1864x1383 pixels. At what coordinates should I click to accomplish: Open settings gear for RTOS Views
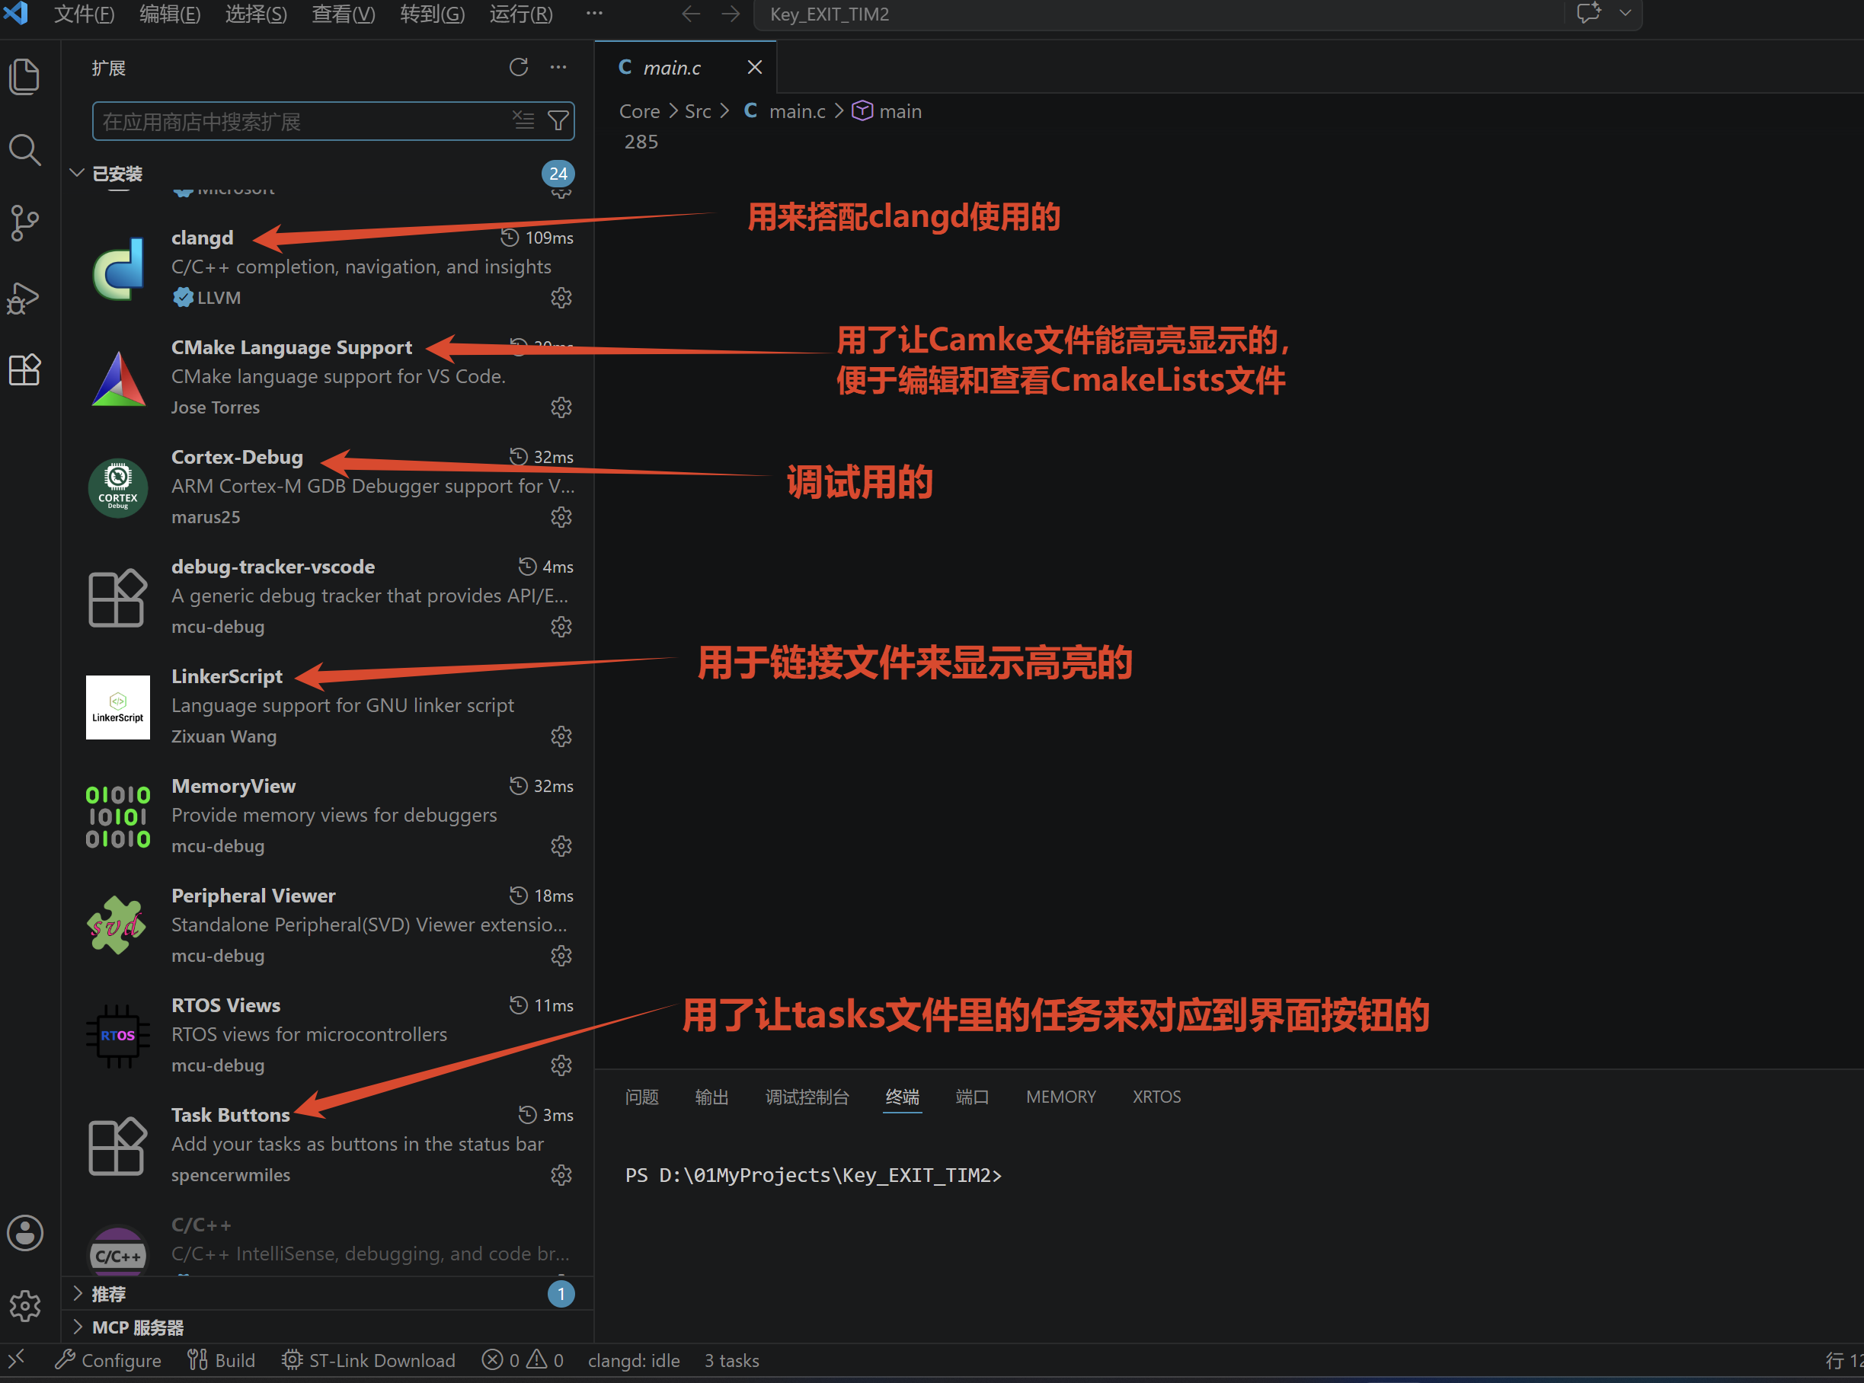(x=561, y=1065)
